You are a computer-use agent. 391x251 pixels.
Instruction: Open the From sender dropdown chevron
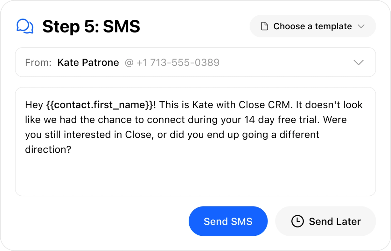click(358, 62)
